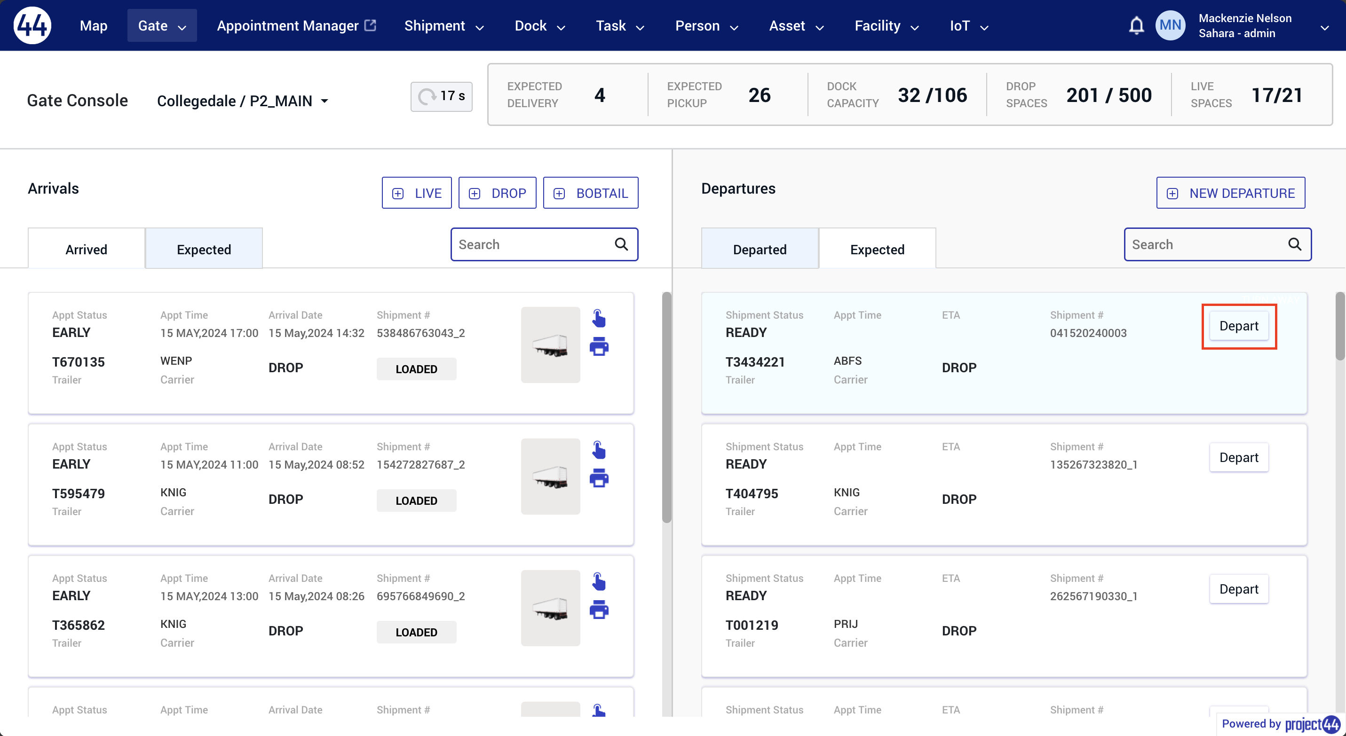Click the Live Spaces value 17/21
The width and height of the screenshot is (1346, 736).
point(1277,95)
